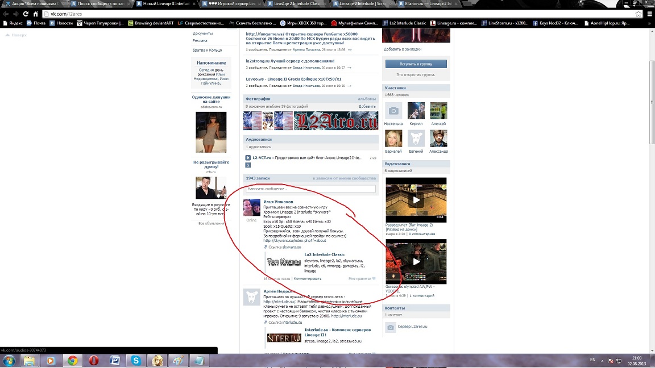Click 'Вступить в группу' button
Screen dimensions: 655x368
click(x=416, y=64)
